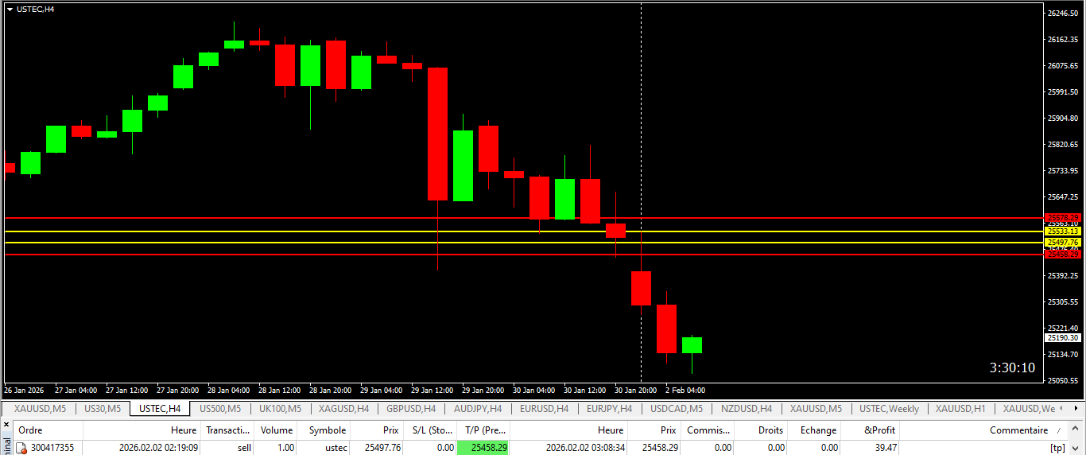This screenshot has height=455, width=1086.
Task: Click the current price label 25190.30
Action: (x=1063, y=337)
